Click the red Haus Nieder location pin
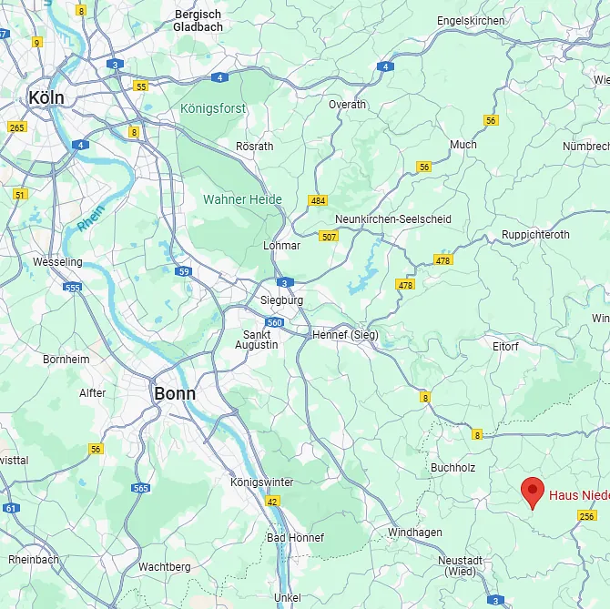This screenshot has width=610, height=609. click(x=533, y=493)
